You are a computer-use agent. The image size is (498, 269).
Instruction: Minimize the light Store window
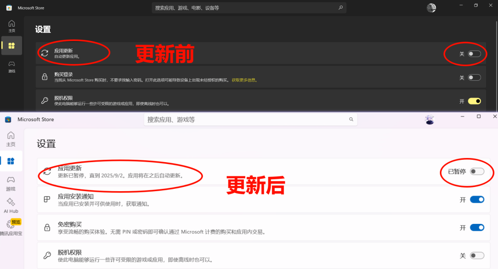pyautogui.click(x=462, y=117)
